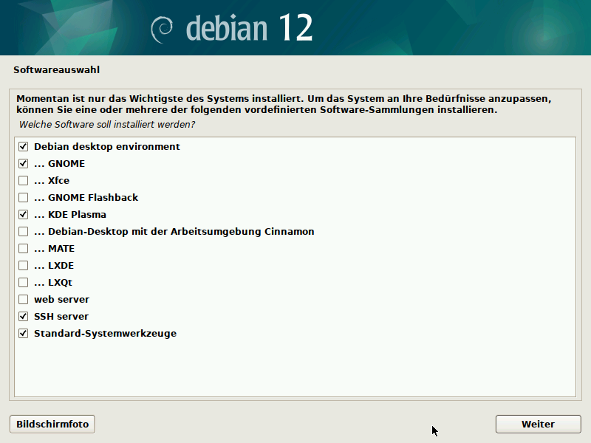Disable the Standard-Systemwerkzeuge checkbox

[24, 334]
